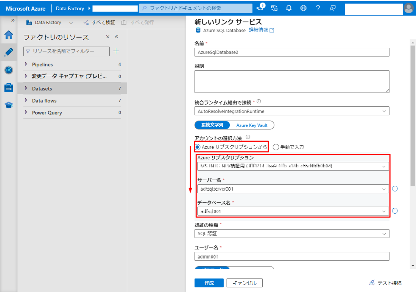Screen dimensions: 416x292
Task: Select Datasets in the resource tree
Action: 42,89
